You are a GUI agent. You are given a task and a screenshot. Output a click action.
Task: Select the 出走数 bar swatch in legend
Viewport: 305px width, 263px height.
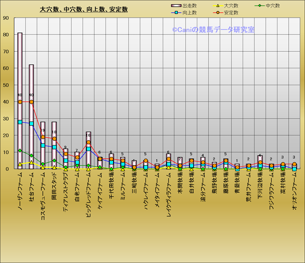pos(176,6)
